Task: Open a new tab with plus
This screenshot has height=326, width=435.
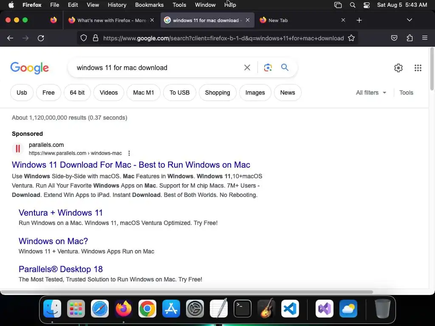Action: point(359,20)
